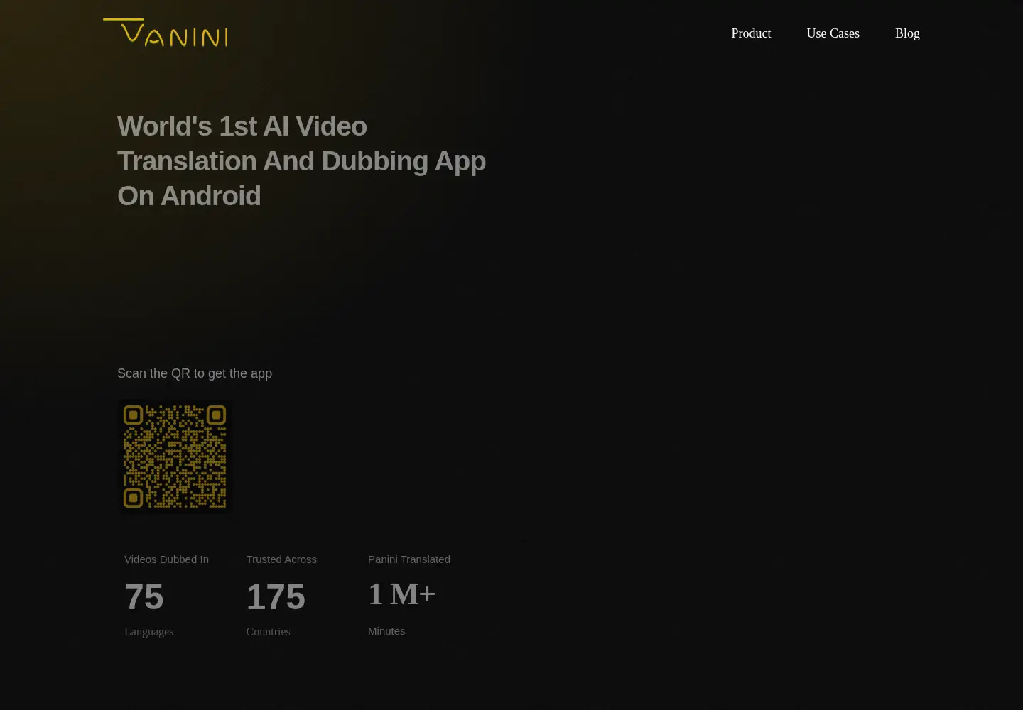
Task: Click the text "Scan the QR to get the app"
Action: 195,373
